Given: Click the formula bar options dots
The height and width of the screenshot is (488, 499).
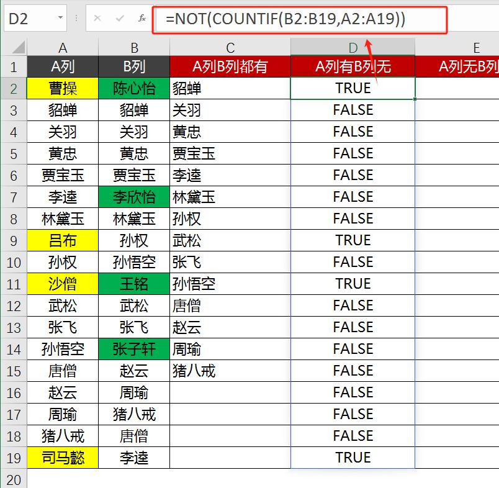Looking at the screenshot, I should (76, 19).
